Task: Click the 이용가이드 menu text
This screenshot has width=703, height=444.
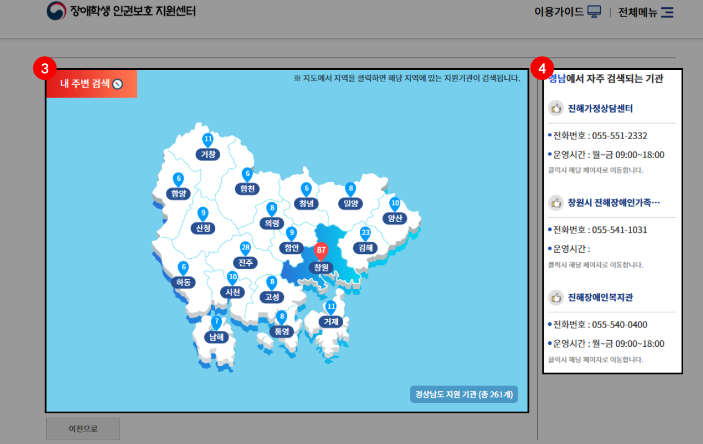Action: click(x=559, y=12)
